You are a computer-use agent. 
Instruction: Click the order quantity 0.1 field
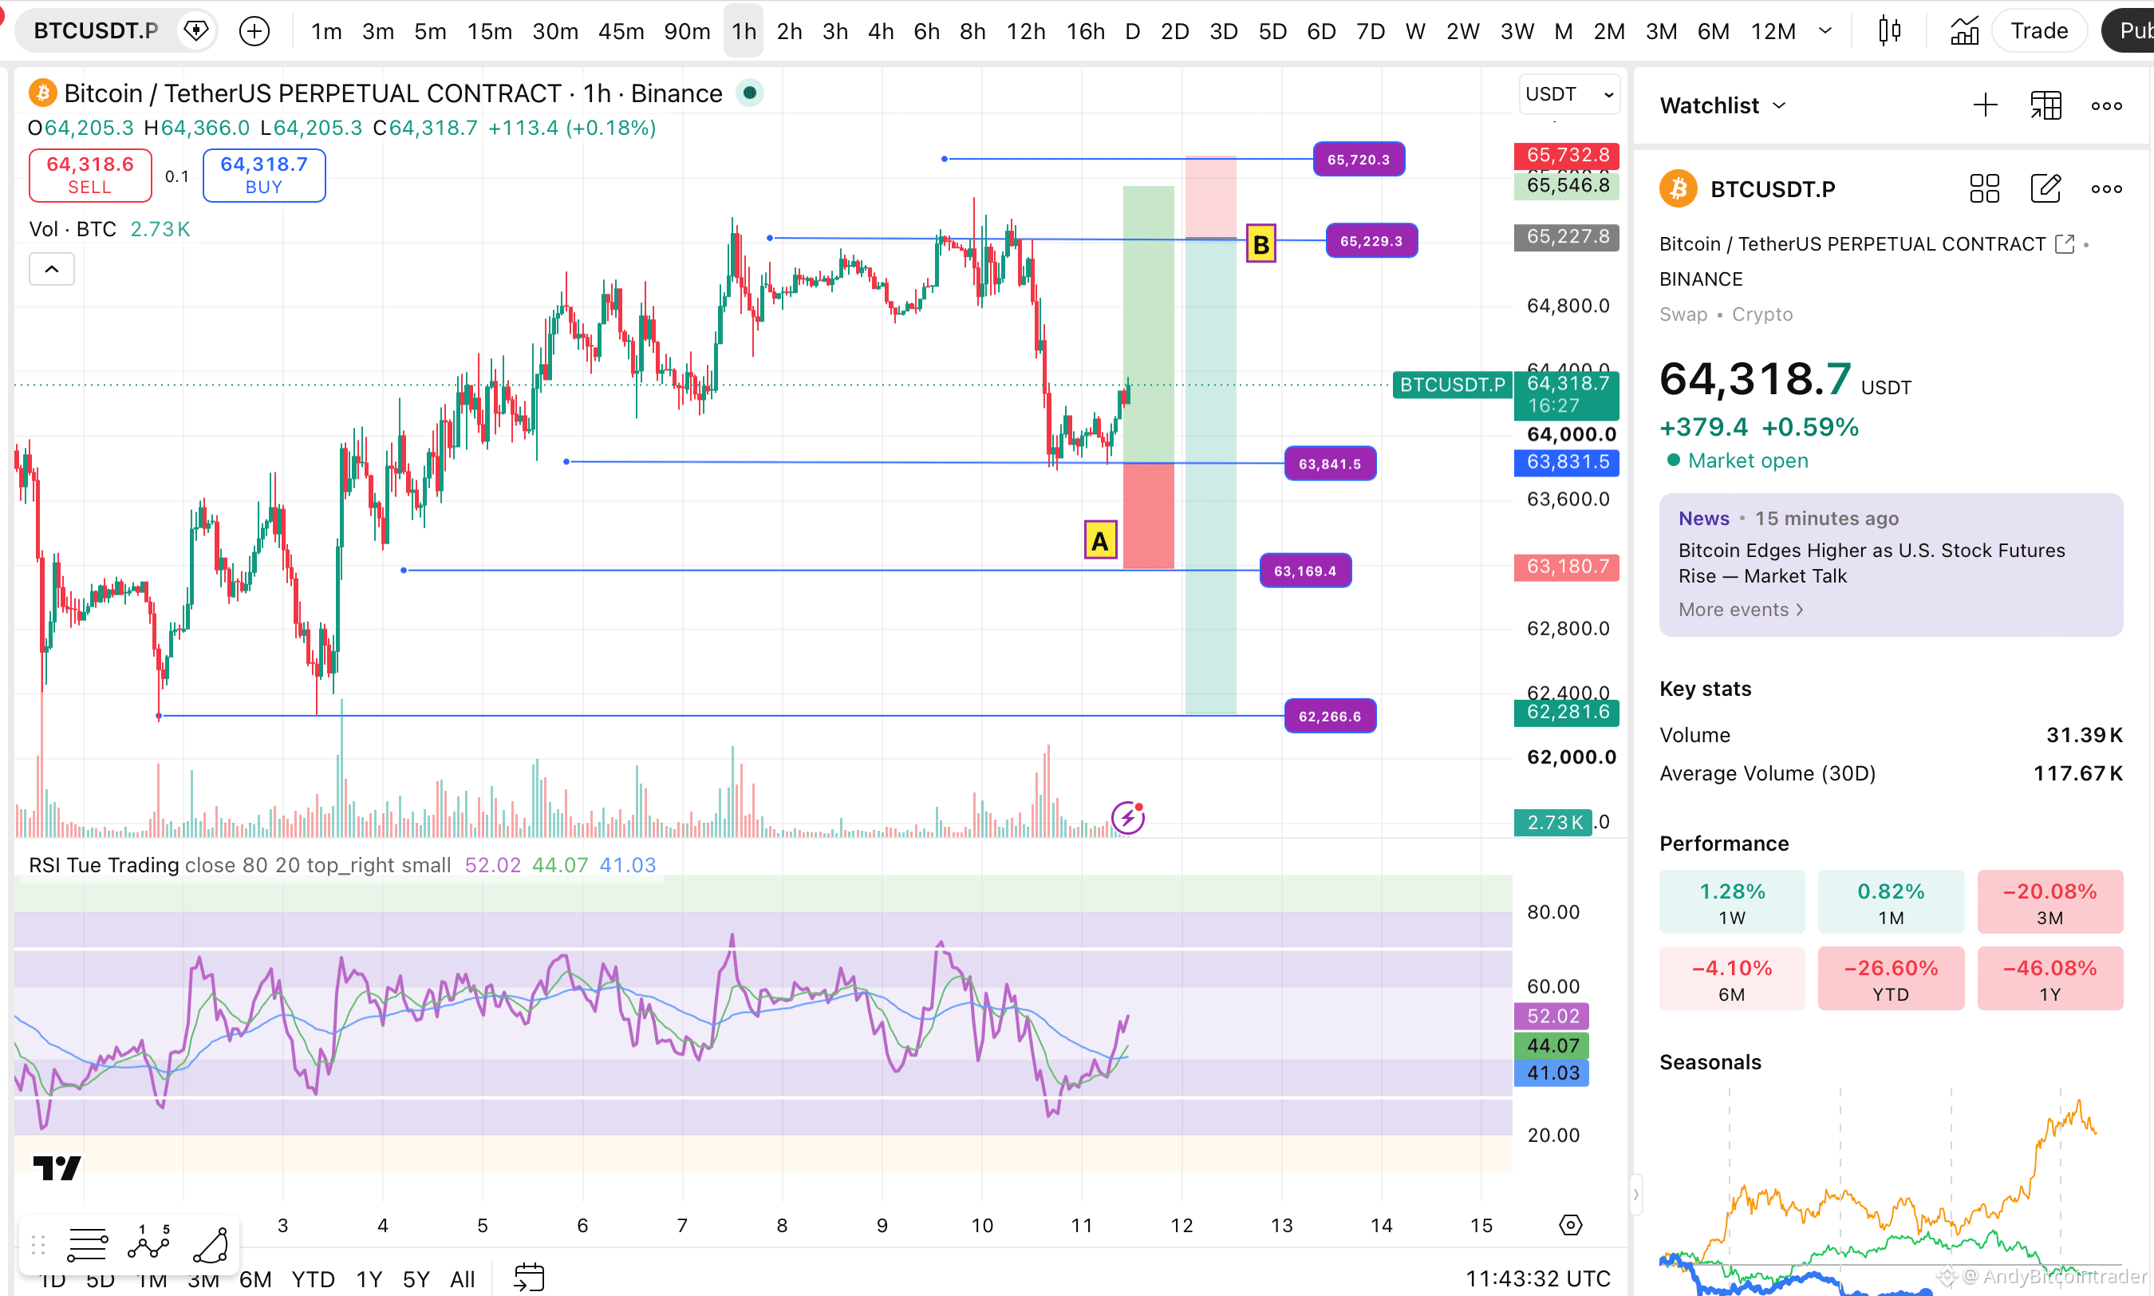(177, 176)
